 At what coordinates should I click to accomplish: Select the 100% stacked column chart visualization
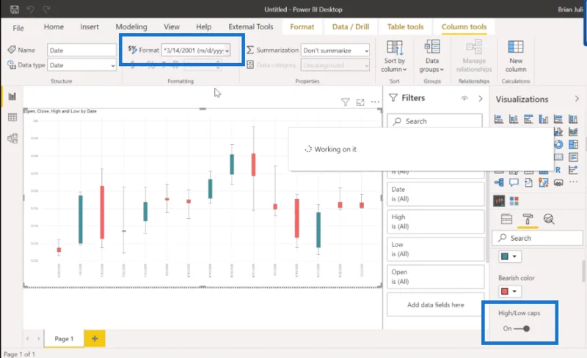(x=573, y=119)
